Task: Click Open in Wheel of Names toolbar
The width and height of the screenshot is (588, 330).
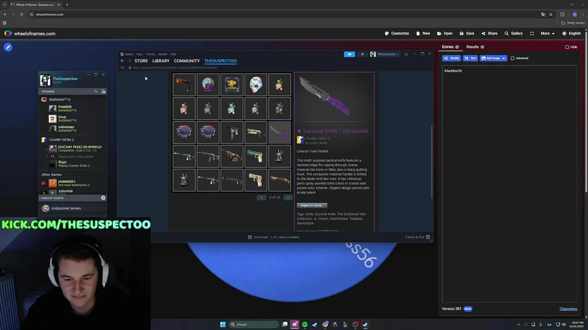Action: click(445, 33)
